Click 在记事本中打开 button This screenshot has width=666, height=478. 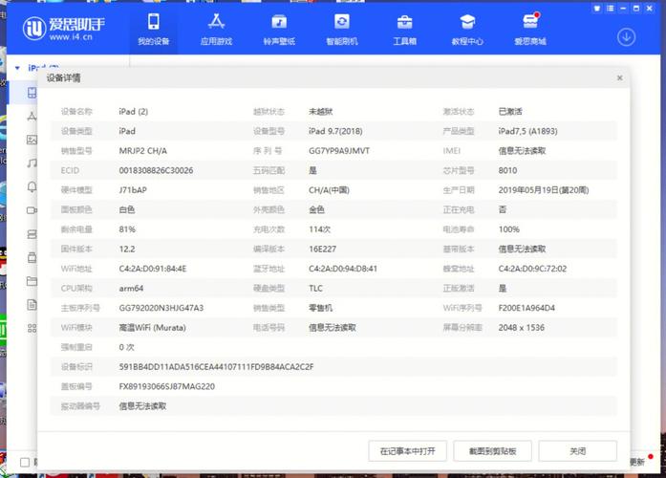pos(407,451)
